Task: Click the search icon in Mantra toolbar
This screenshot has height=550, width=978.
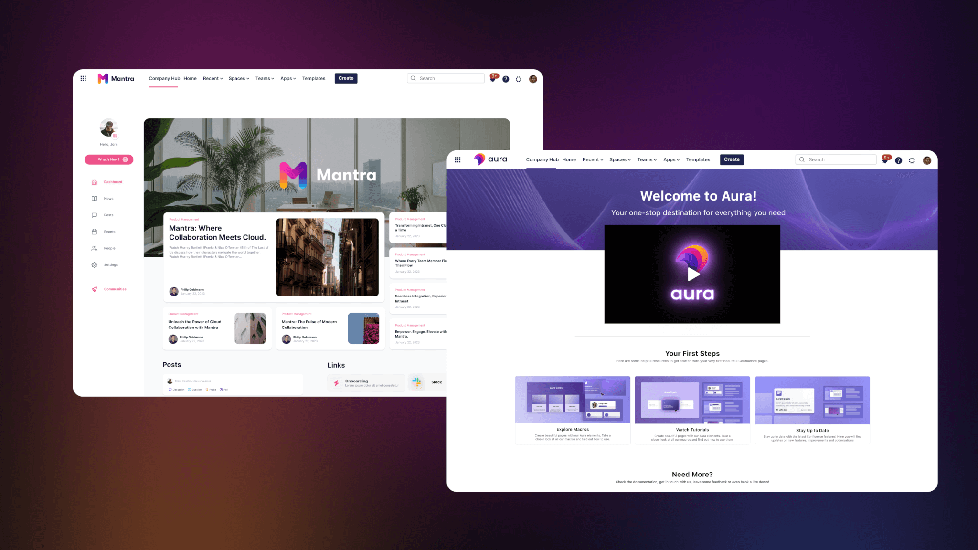Action: pos(413,78)
